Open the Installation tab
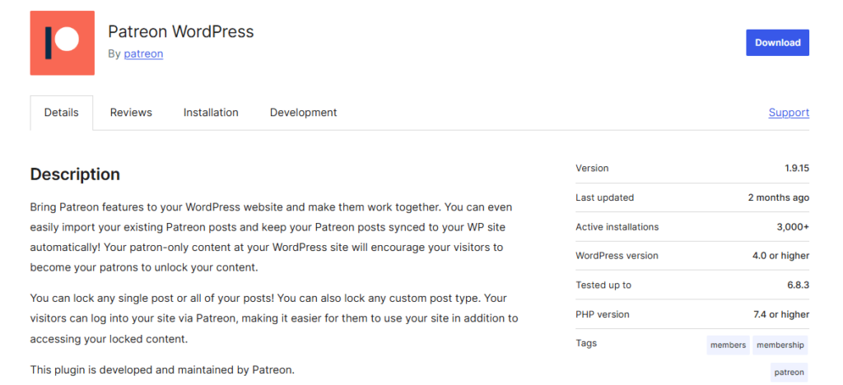 211,113
